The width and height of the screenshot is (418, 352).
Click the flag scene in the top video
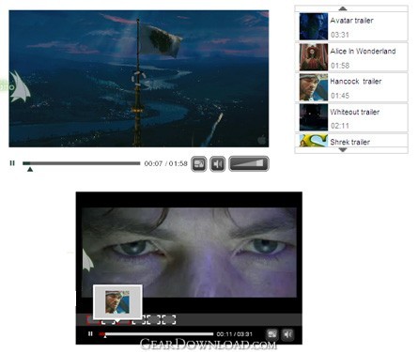[x=139, y=79]
